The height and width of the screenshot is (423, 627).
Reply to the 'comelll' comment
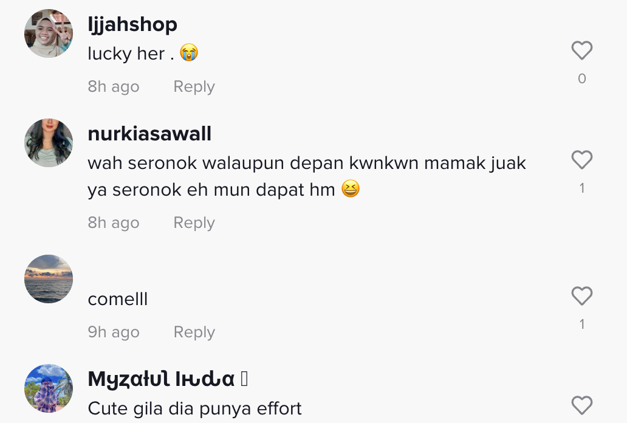coord(194,332)
